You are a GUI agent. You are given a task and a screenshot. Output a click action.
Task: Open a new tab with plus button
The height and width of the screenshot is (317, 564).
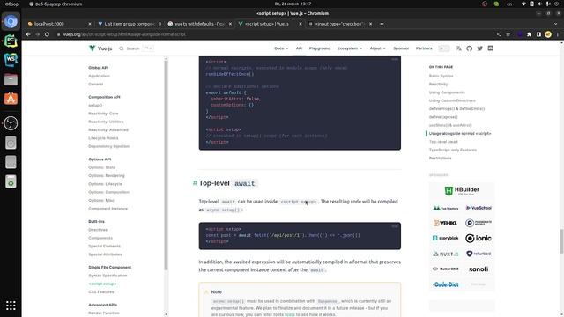click(x=382, y=24)
